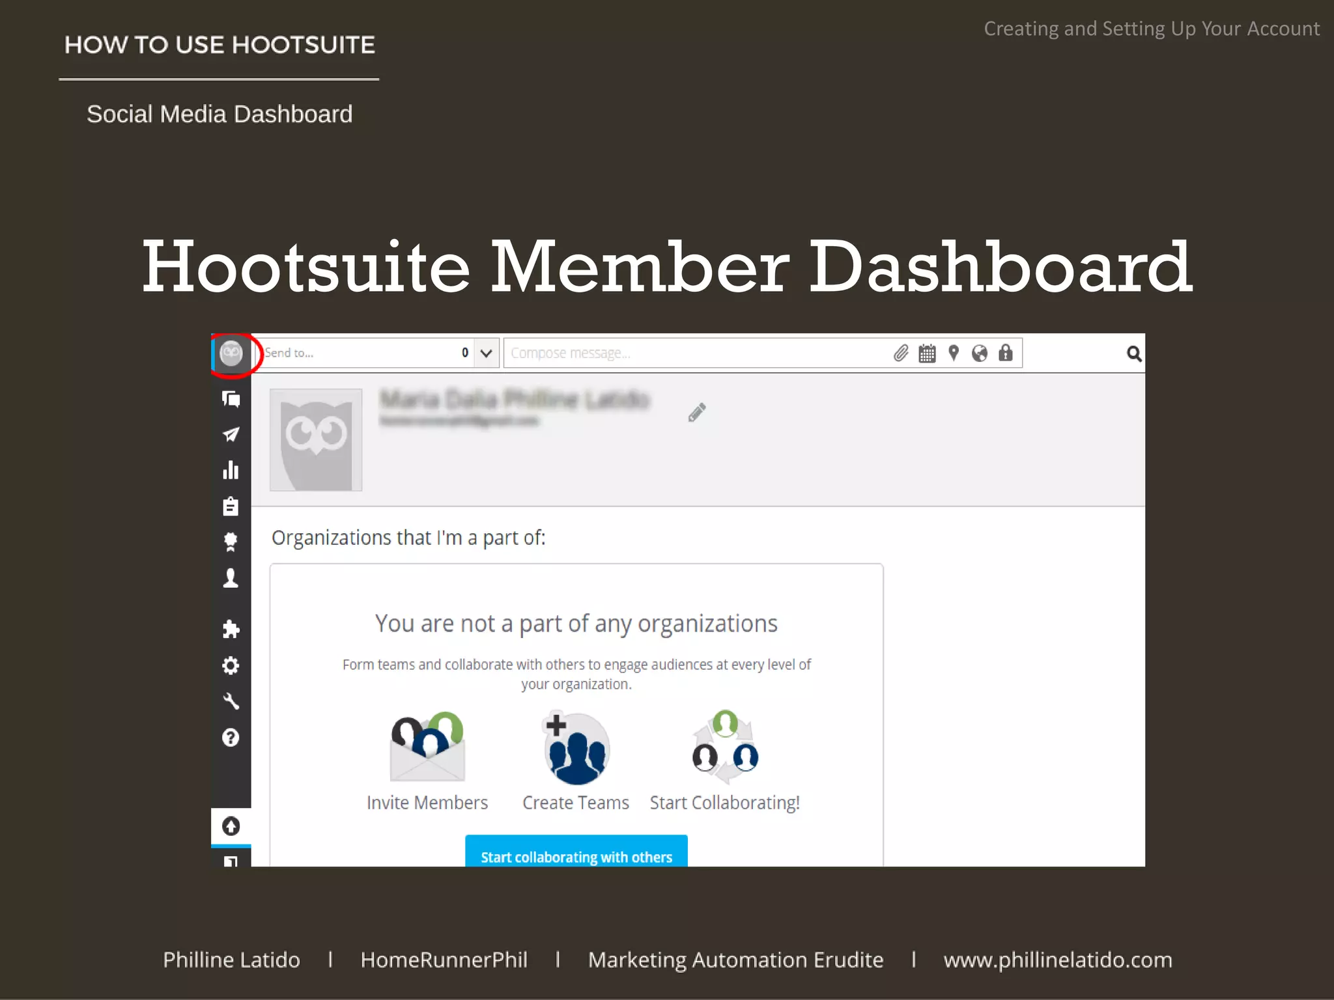This screenshot has height=1000, width=1334.
Task: Open Analytics bar chart icon
Action: pos(231,470)
